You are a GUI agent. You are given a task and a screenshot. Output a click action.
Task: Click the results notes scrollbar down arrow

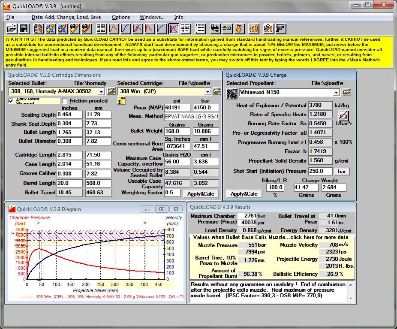pyautogui.click(x=351, y=299)
